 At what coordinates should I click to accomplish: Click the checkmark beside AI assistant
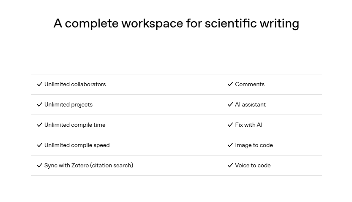[x=230, y=104]
